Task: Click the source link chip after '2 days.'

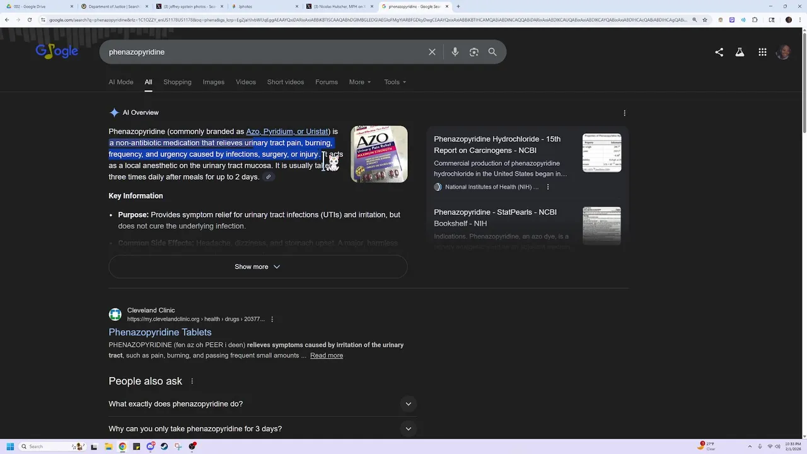Action: tap(269, 177)
